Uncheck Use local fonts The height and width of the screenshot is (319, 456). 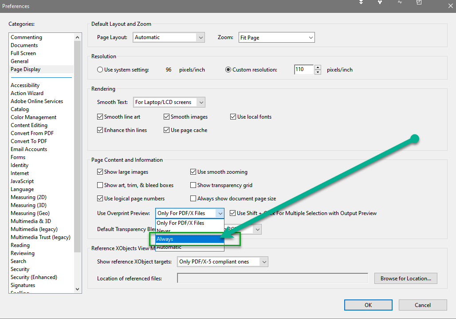[x=233, y=117]
